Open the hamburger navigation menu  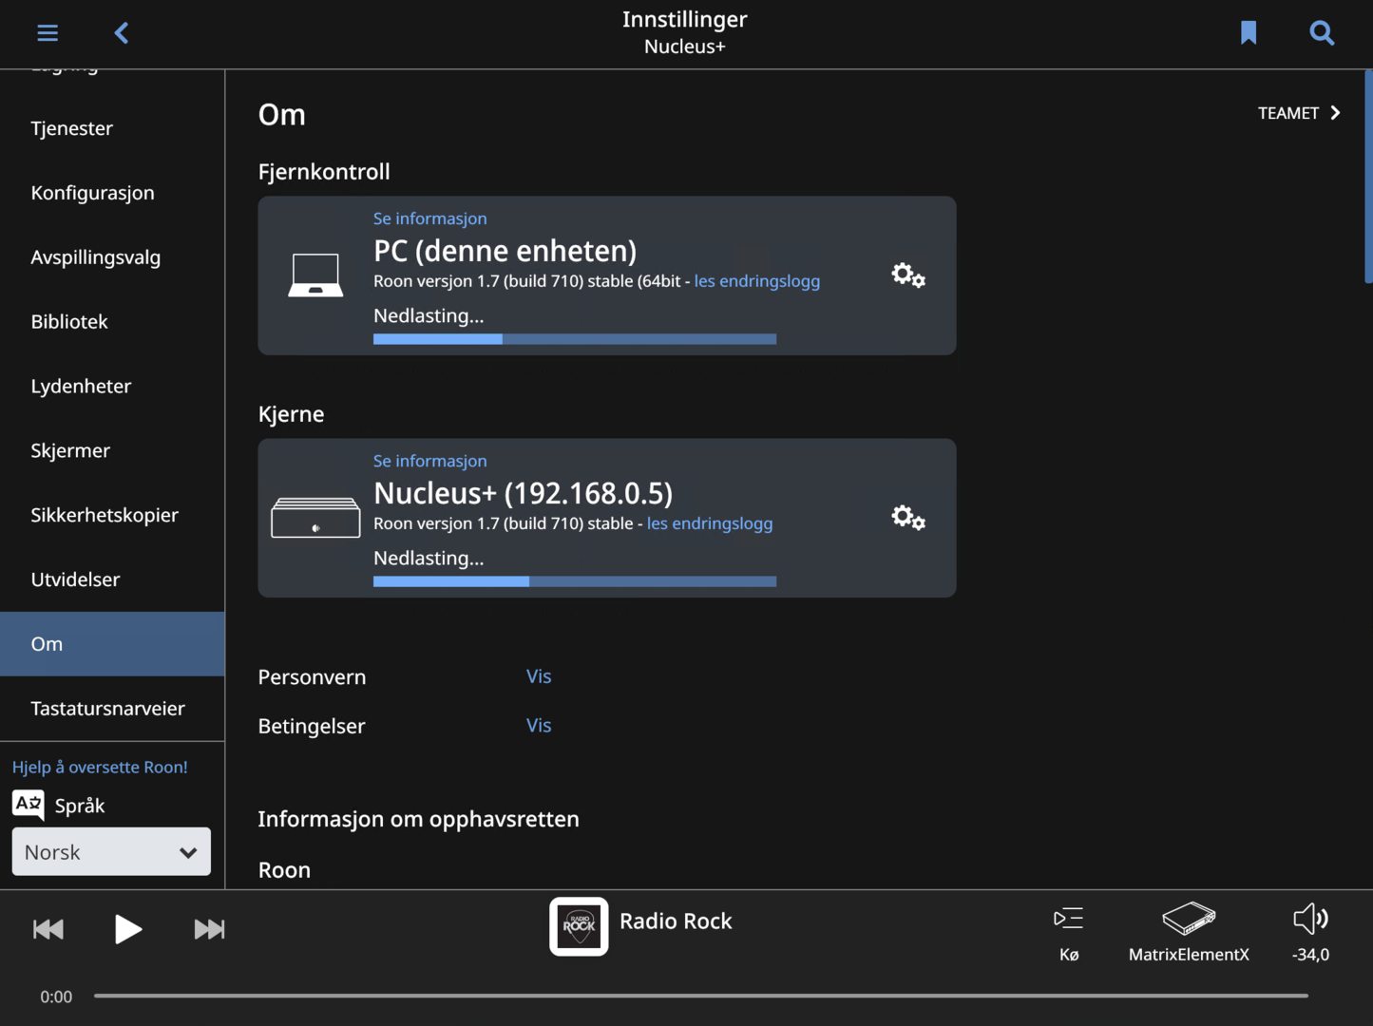(x=48, y=33)
